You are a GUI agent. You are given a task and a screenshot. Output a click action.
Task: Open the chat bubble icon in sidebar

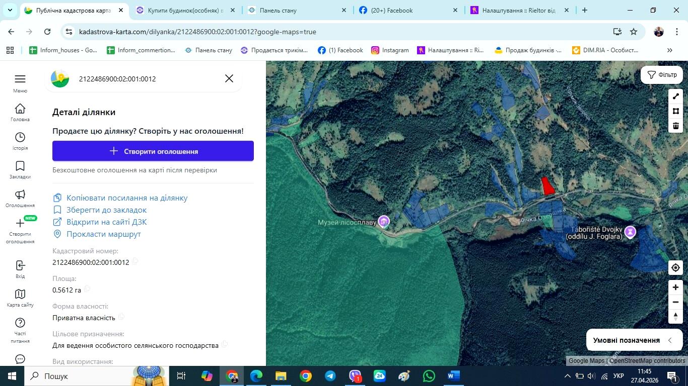(20, 359)
